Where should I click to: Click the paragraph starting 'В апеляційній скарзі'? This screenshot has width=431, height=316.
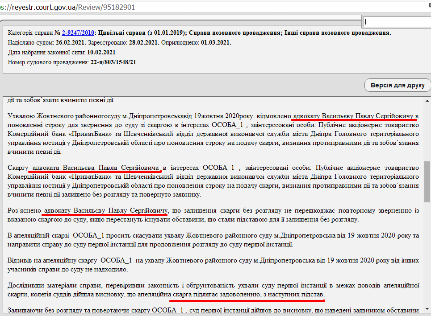pos(213,240)
